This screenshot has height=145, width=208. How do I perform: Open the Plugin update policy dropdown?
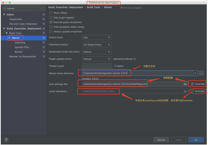click(97, 59)
